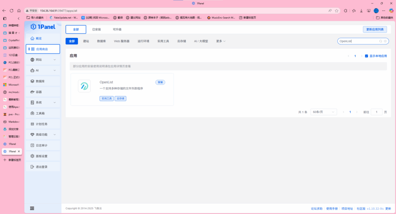Select the 云存储 category tab
This screenshot has height=214, width=396.
[181, 41]
